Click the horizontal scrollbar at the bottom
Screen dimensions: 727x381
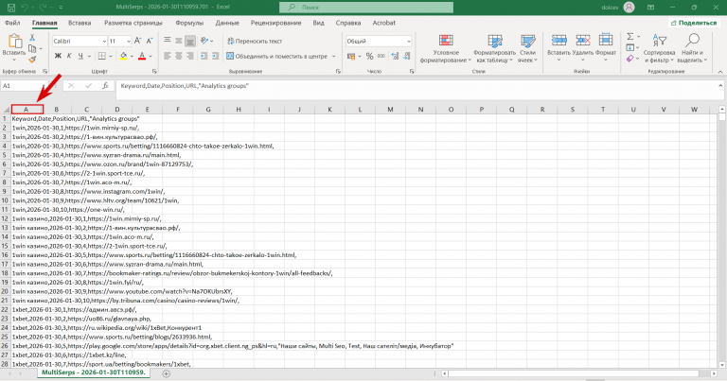[x=573, y=373]
